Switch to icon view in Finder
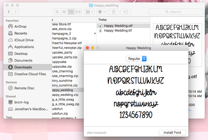Viewport: 208px width, 140px height. [57, 12]
